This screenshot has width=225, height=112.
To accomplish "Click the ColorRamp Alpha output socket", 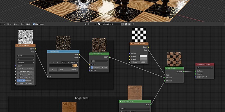I will click(x=80, y=58).
